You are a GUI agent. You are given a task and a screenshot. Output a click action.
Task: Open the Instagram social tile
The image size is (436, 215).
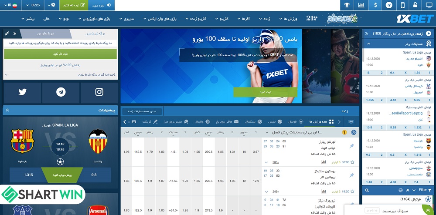click(99, 92)
